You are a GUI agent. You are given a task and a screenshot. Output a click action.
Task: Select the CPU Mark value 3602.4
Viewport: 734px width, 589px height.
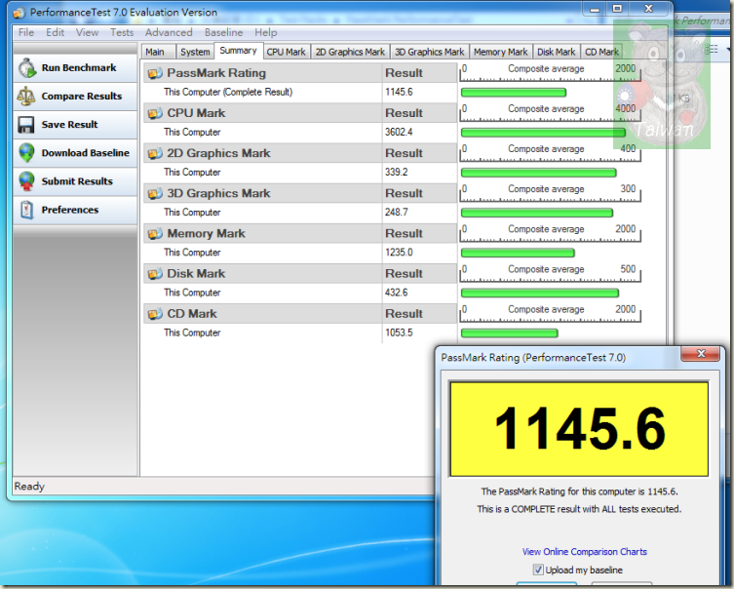click(x=399, y=132)
